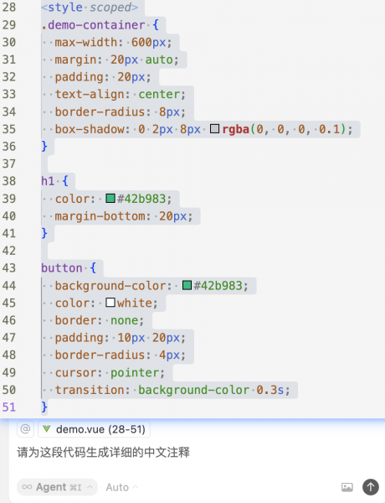
Task: Open h1 color #42b983 swatch
Action: (x=110, y=199)
